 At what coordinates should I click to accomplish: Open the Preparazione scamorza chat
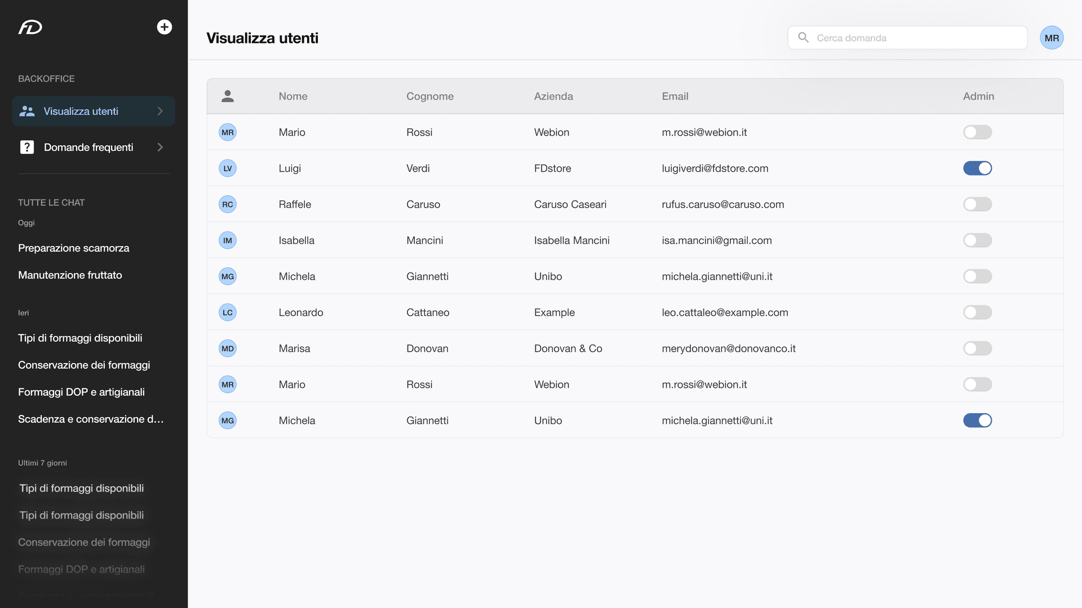click(x=74, y=248)
